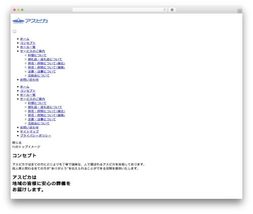The image size is (253, 214).
Task: Open 料理について in the menu listing サイトマップ
Action: 37,103
